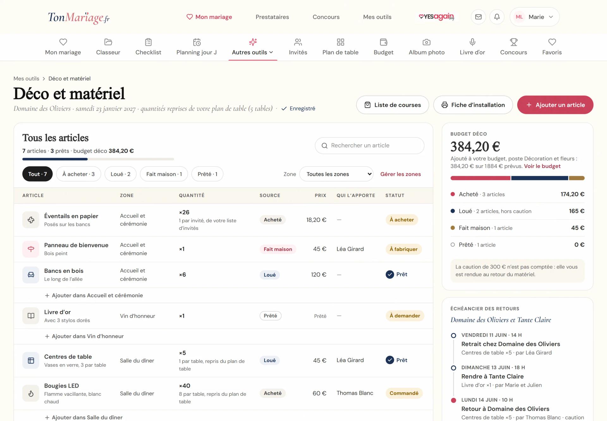Open the messages envelope icon
The width and height of the screenshot is (607, 421).
tap(478, 17)
